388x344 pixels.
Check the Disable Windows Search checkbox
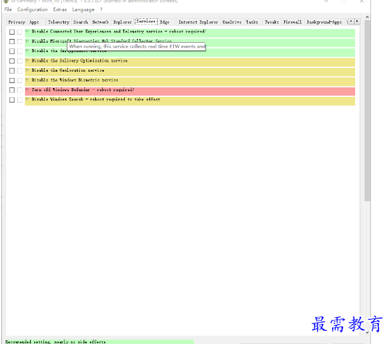point(12,100)
